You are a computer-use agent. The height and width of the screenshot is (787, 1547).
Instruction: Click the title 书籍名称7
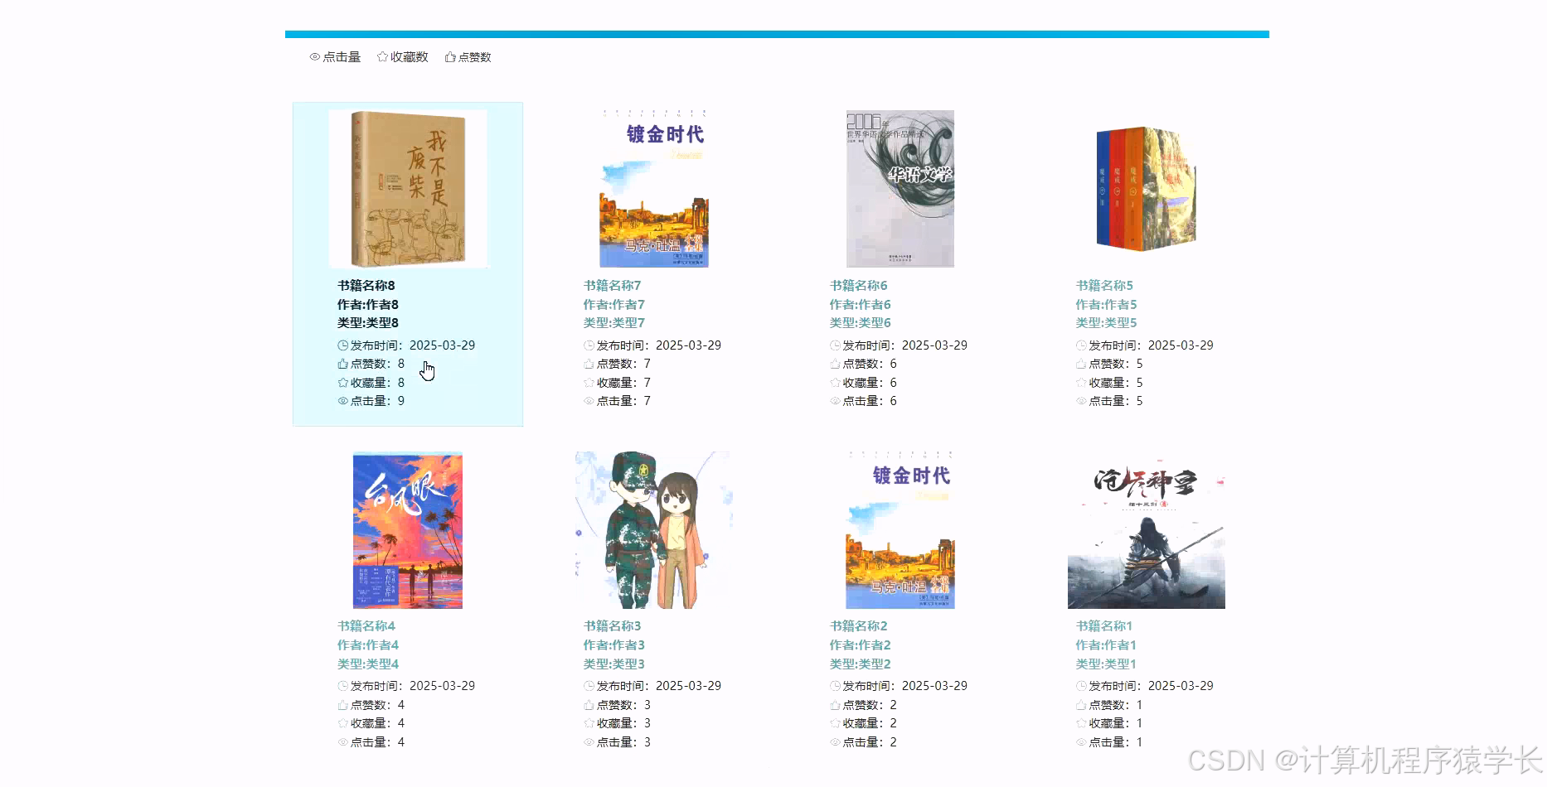(x=613, y=285)
